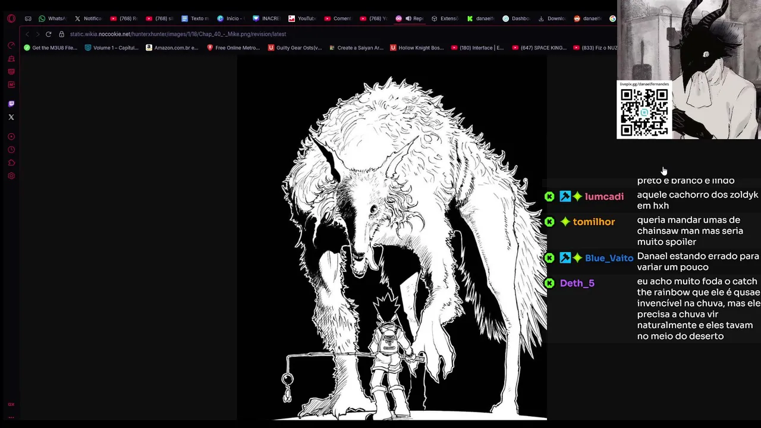Open the History clock icon in the sidebar
761x428 pixels.
(11, 150)
